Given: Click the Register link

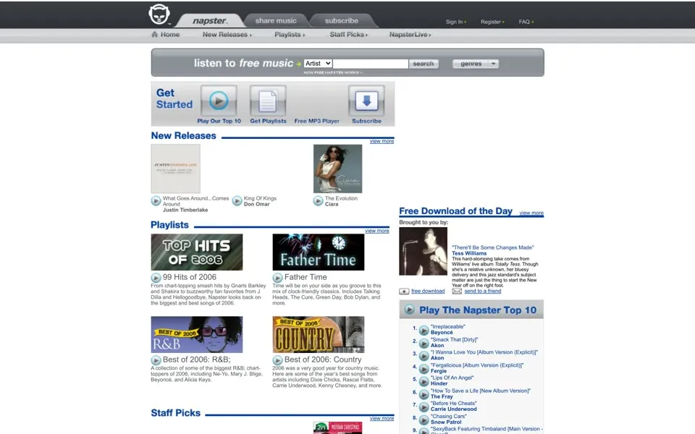Looking at the screenshot, I should (x=492, y=22).
